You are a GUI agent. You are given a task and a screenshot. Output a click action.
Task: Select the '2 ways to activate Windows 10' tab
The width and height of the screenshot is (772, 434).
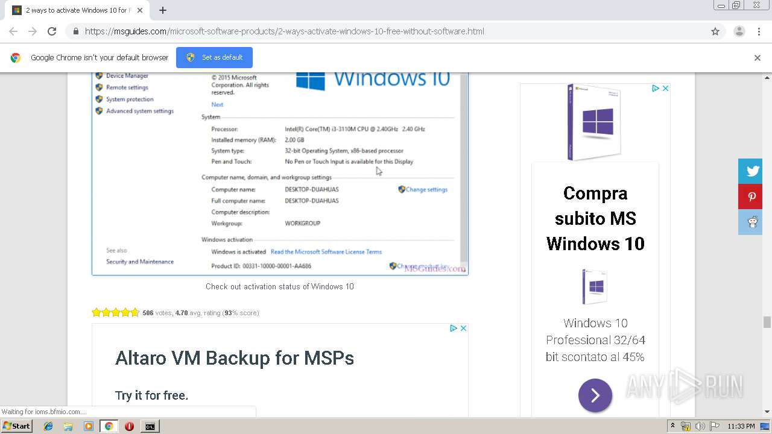(78, 10)
